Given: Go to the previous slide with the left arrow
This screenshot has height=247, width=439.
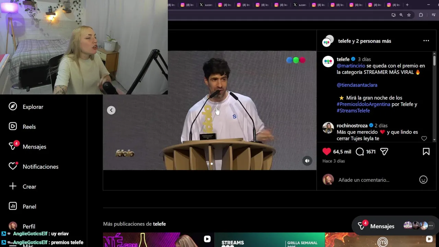Looking at the screenshot, I should (x=111, y=110).
